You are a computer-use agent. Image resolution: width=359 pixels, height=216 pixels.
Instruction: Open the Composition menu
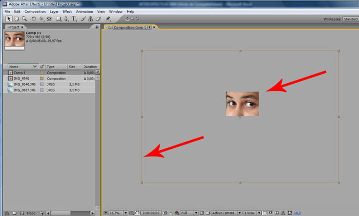(35, 11)
